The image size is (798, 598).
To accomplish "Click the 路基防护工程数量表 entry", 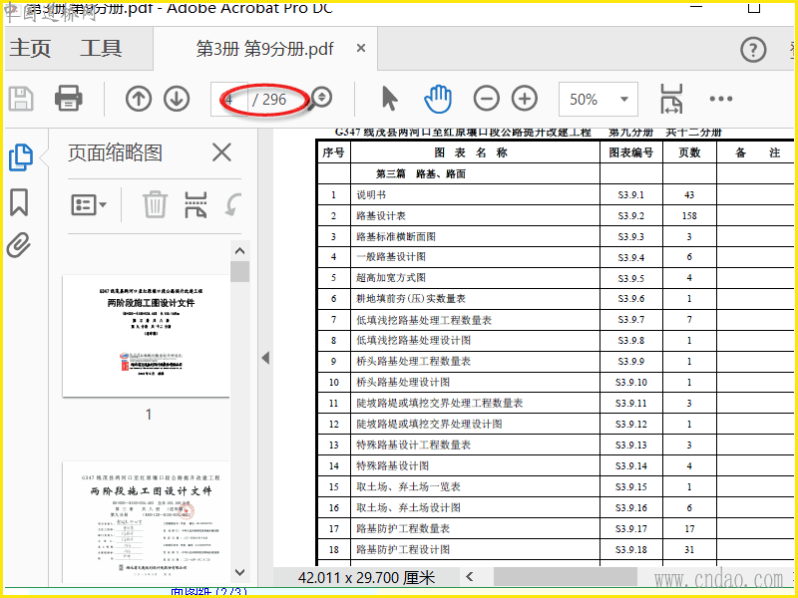I will click(x=403, y=528).
